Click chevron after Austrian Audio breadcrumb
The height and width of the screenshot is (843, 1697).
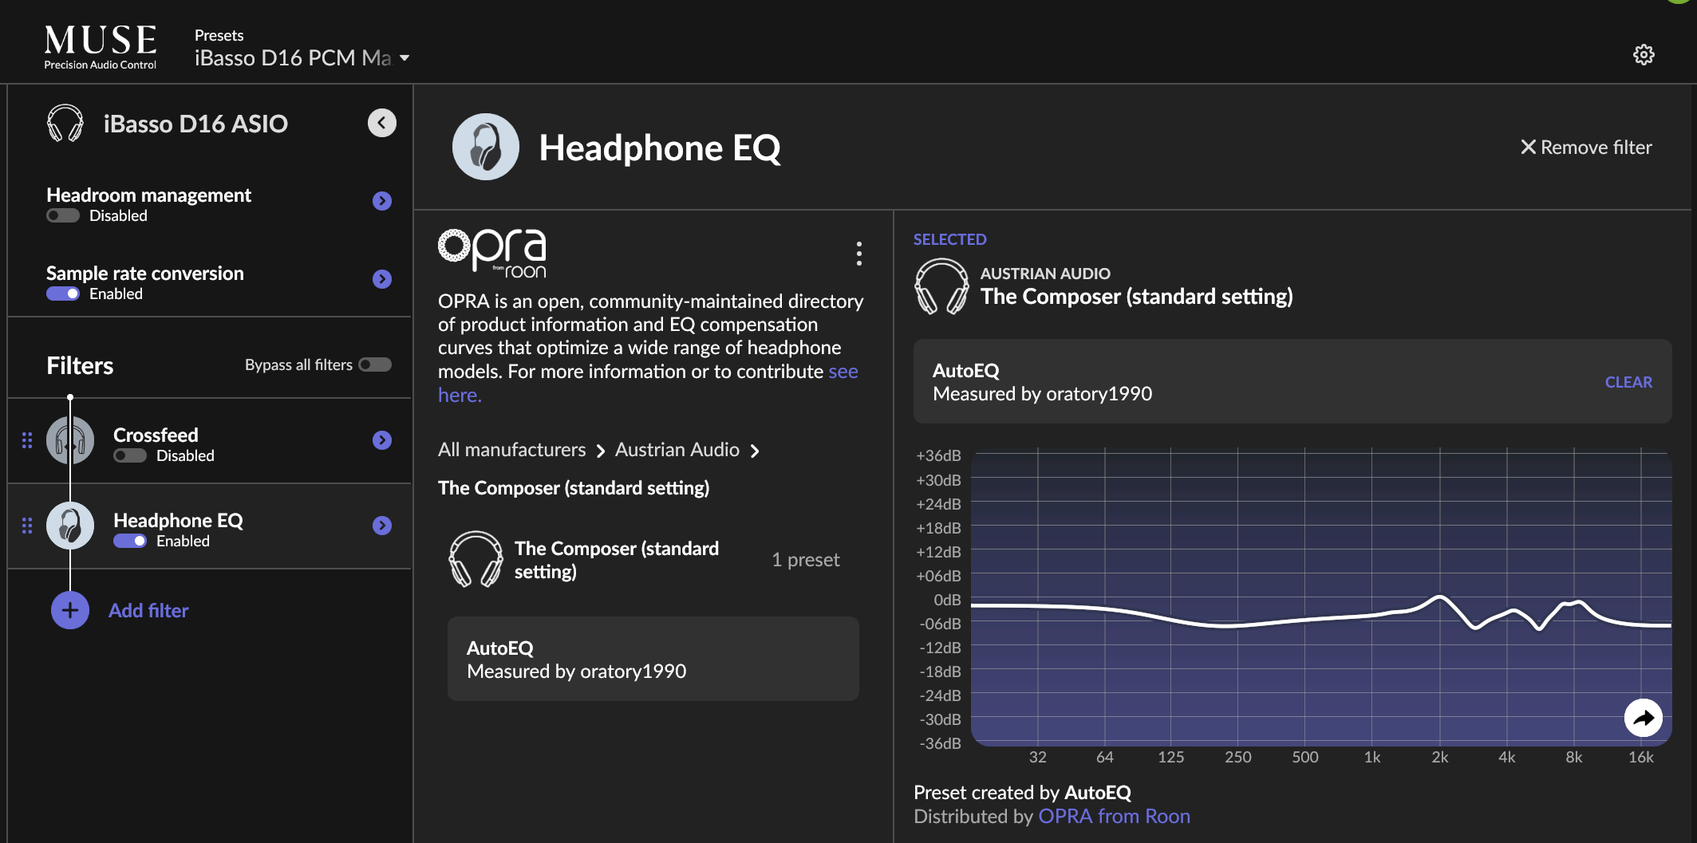pyautogui.click(x=755, y=451)
